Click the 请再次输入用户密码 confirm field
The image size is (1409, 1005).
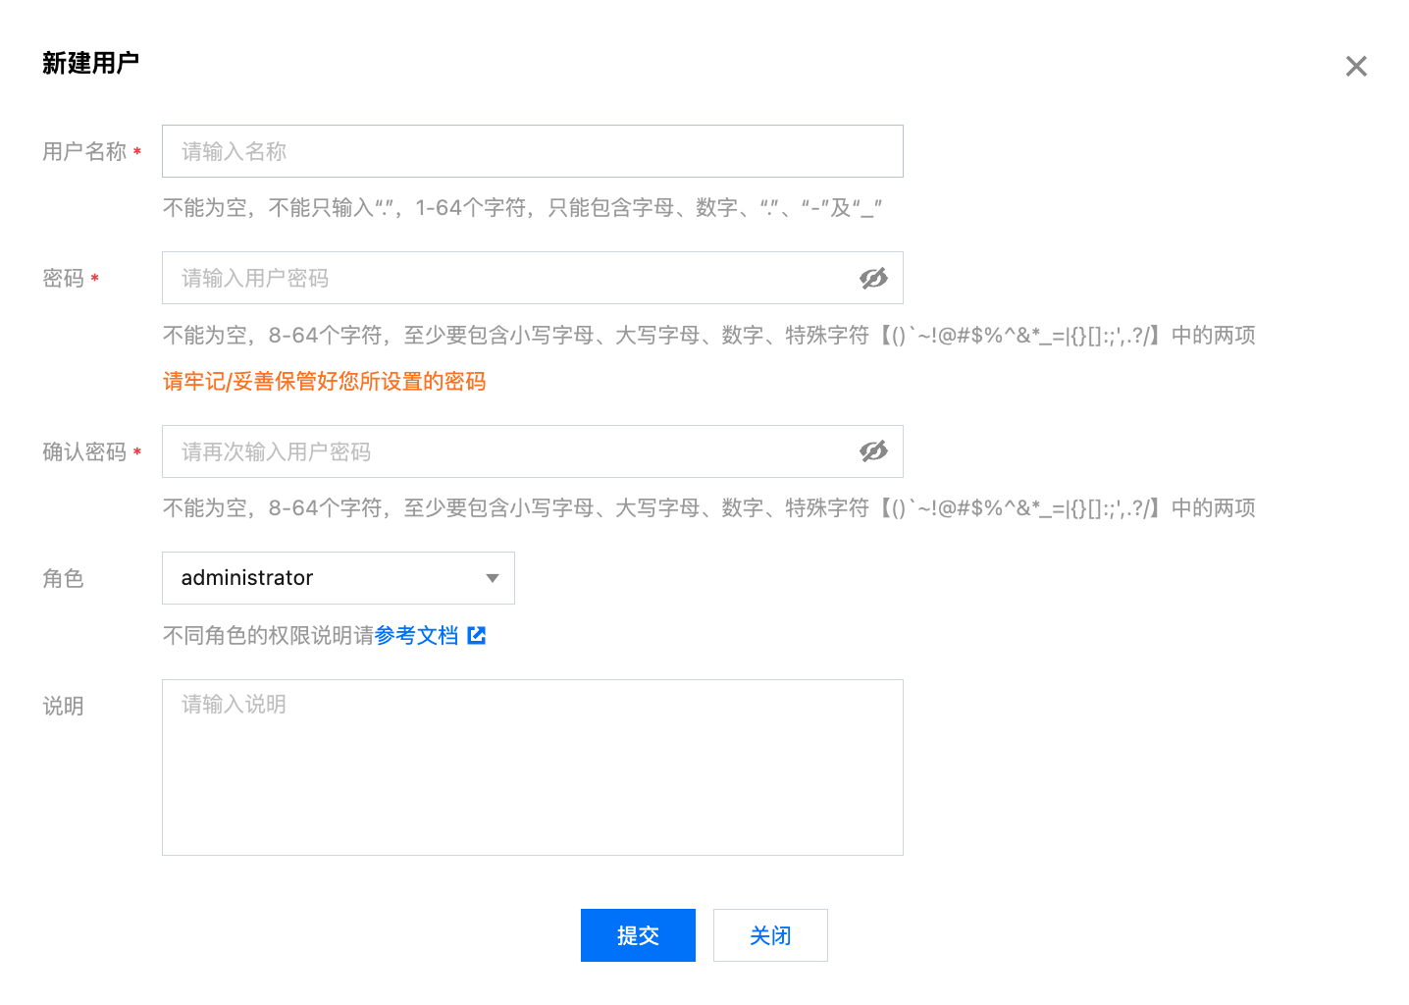[532, 451]
